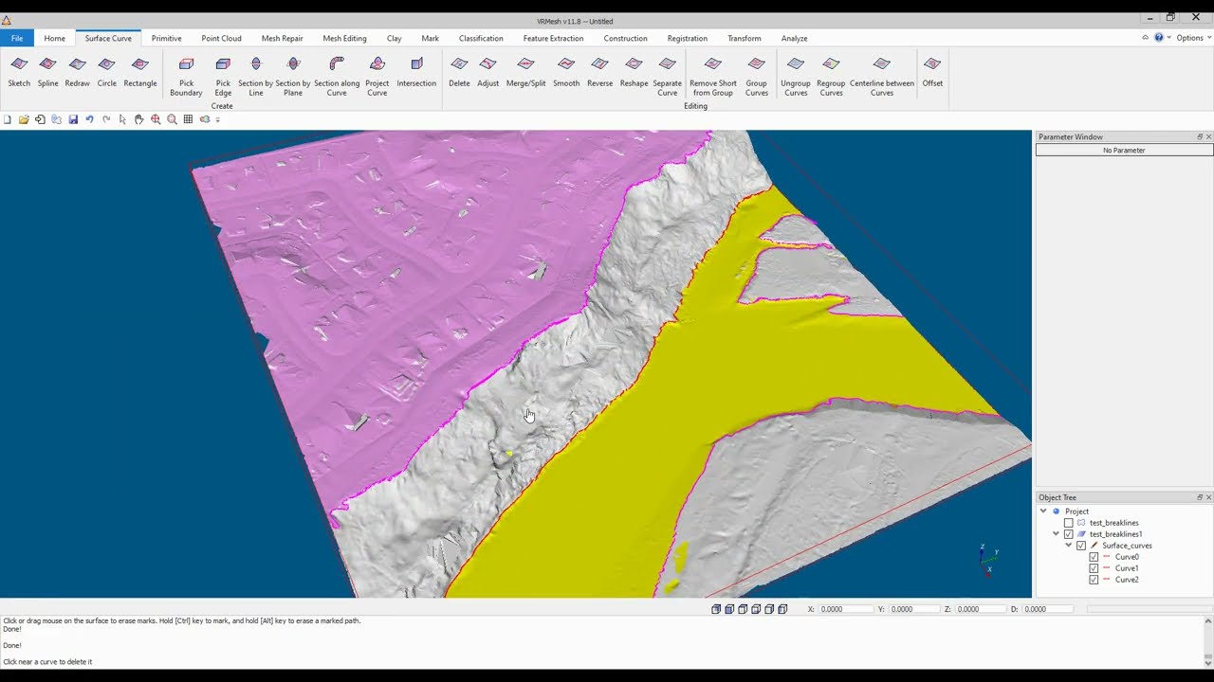Click the No Parameter label
Screen dimensions: 1214x682
(x=1124, y=151)
